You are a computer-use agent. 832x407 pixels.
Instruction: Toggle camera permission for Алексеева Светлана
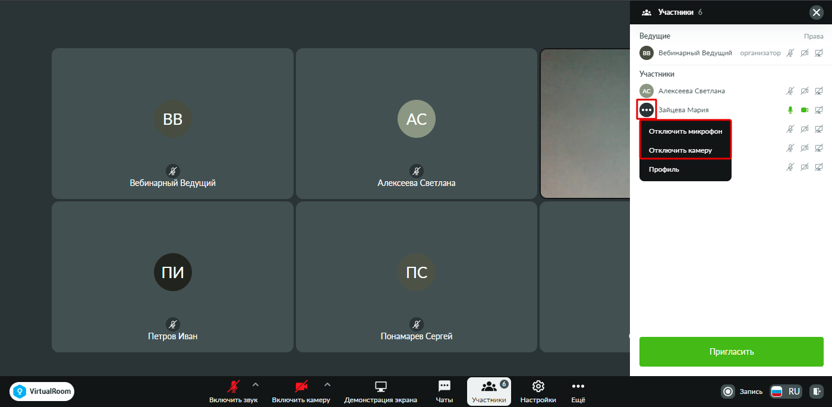(805, 91)
